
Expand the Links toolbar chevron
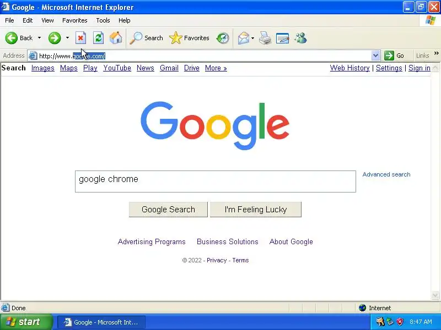436,53
